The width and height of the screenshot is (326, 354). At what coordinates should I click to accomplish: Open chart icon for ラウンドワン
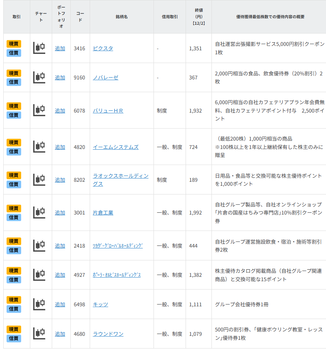click(39, 334)
